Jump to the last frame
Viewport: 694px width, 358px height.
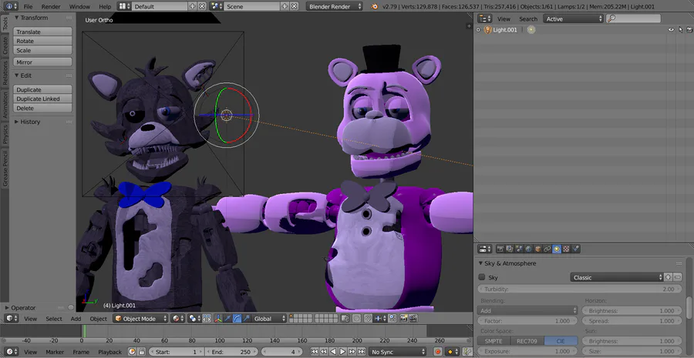point(361,352)
